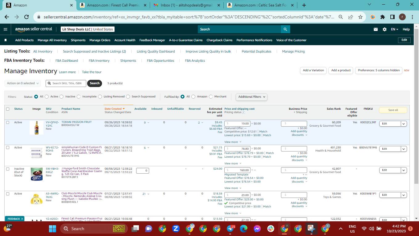Viewport: 419px width, 236px height.
Task: Click the black Search button for SKU
Action: point(95,83)
